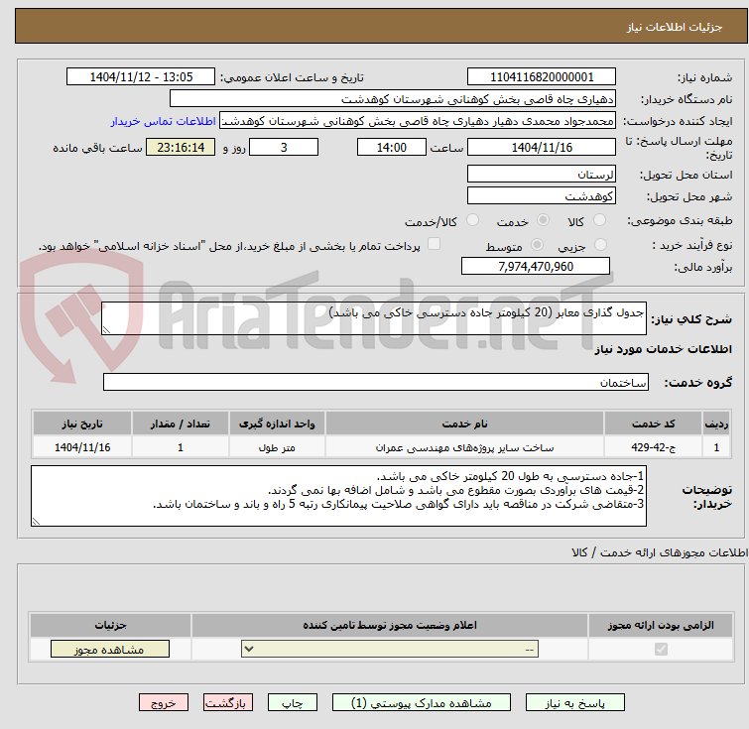Open the اعلام وضعیت مجوز dropdown

tap(390, 650)
